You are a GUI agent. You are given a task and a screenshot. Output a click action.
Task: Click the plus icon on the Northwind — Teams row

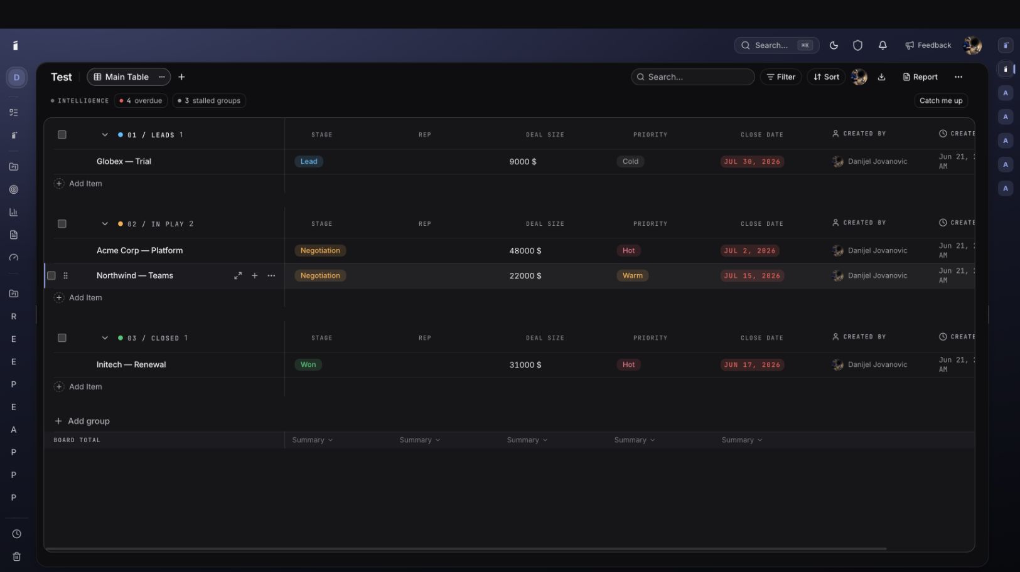(x=255, y=276)
